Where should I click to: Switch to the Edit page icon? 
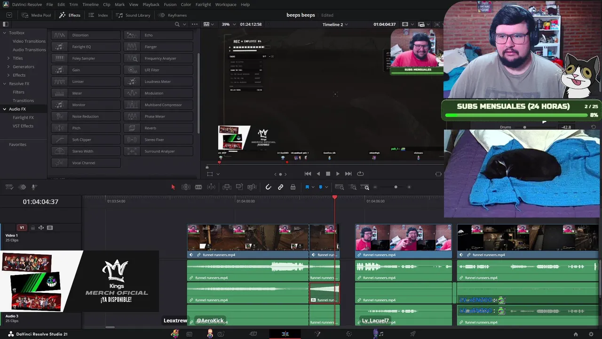click(285, 334)
